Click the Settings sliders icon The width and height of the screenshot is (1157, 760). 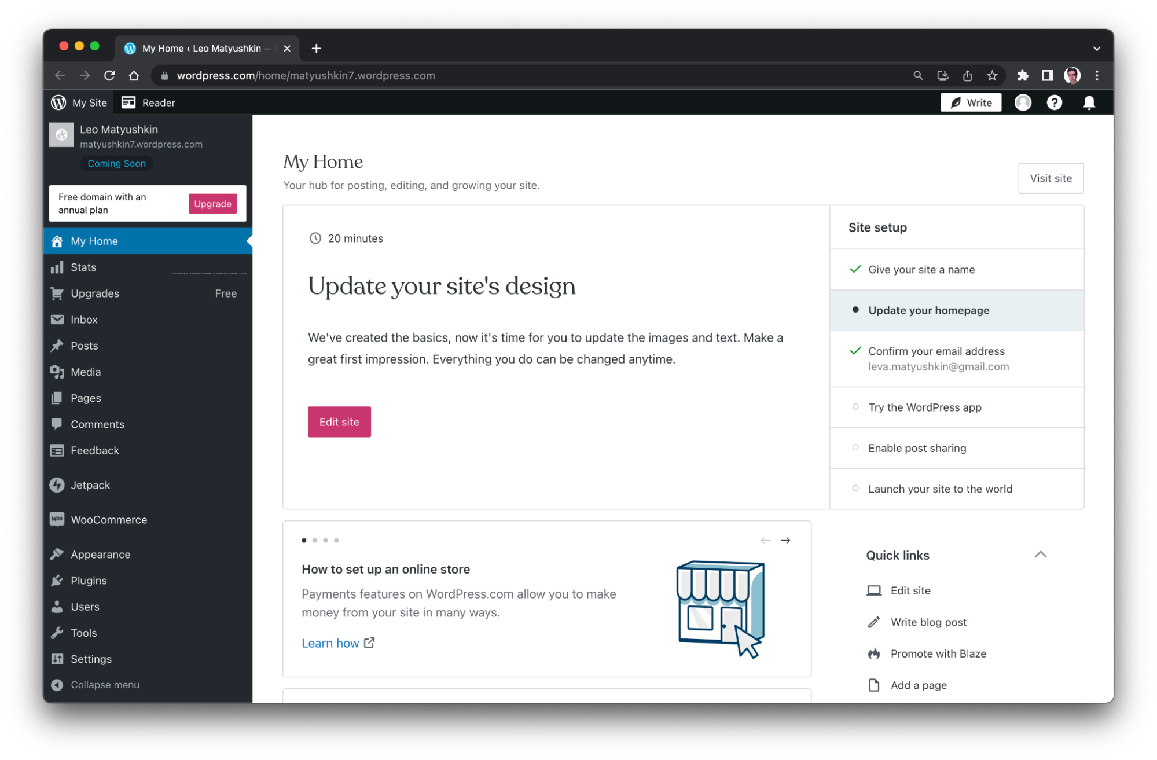pyautogui.click(x=57, y=659)
